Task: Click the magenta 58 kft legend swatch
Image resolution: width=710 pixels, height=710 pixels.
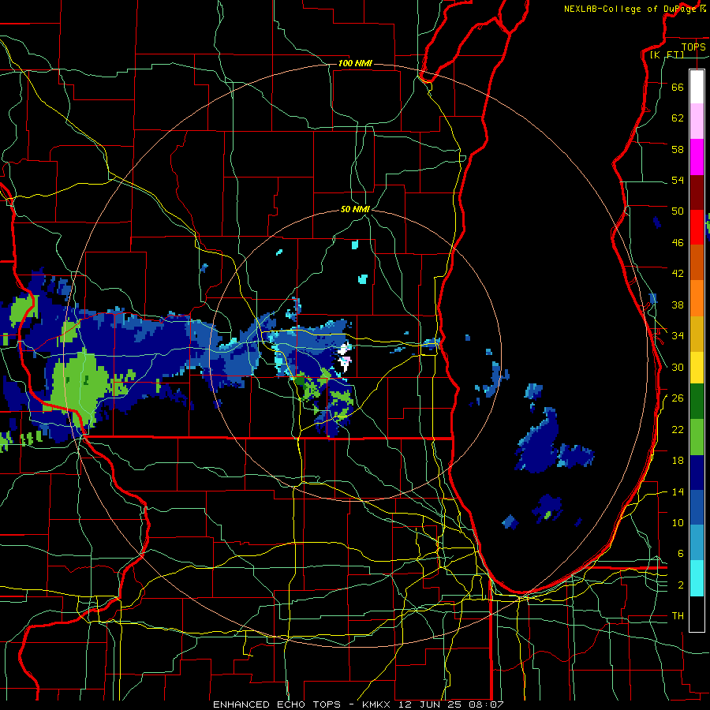Action: pyautogui.click(x=697, y=157)
